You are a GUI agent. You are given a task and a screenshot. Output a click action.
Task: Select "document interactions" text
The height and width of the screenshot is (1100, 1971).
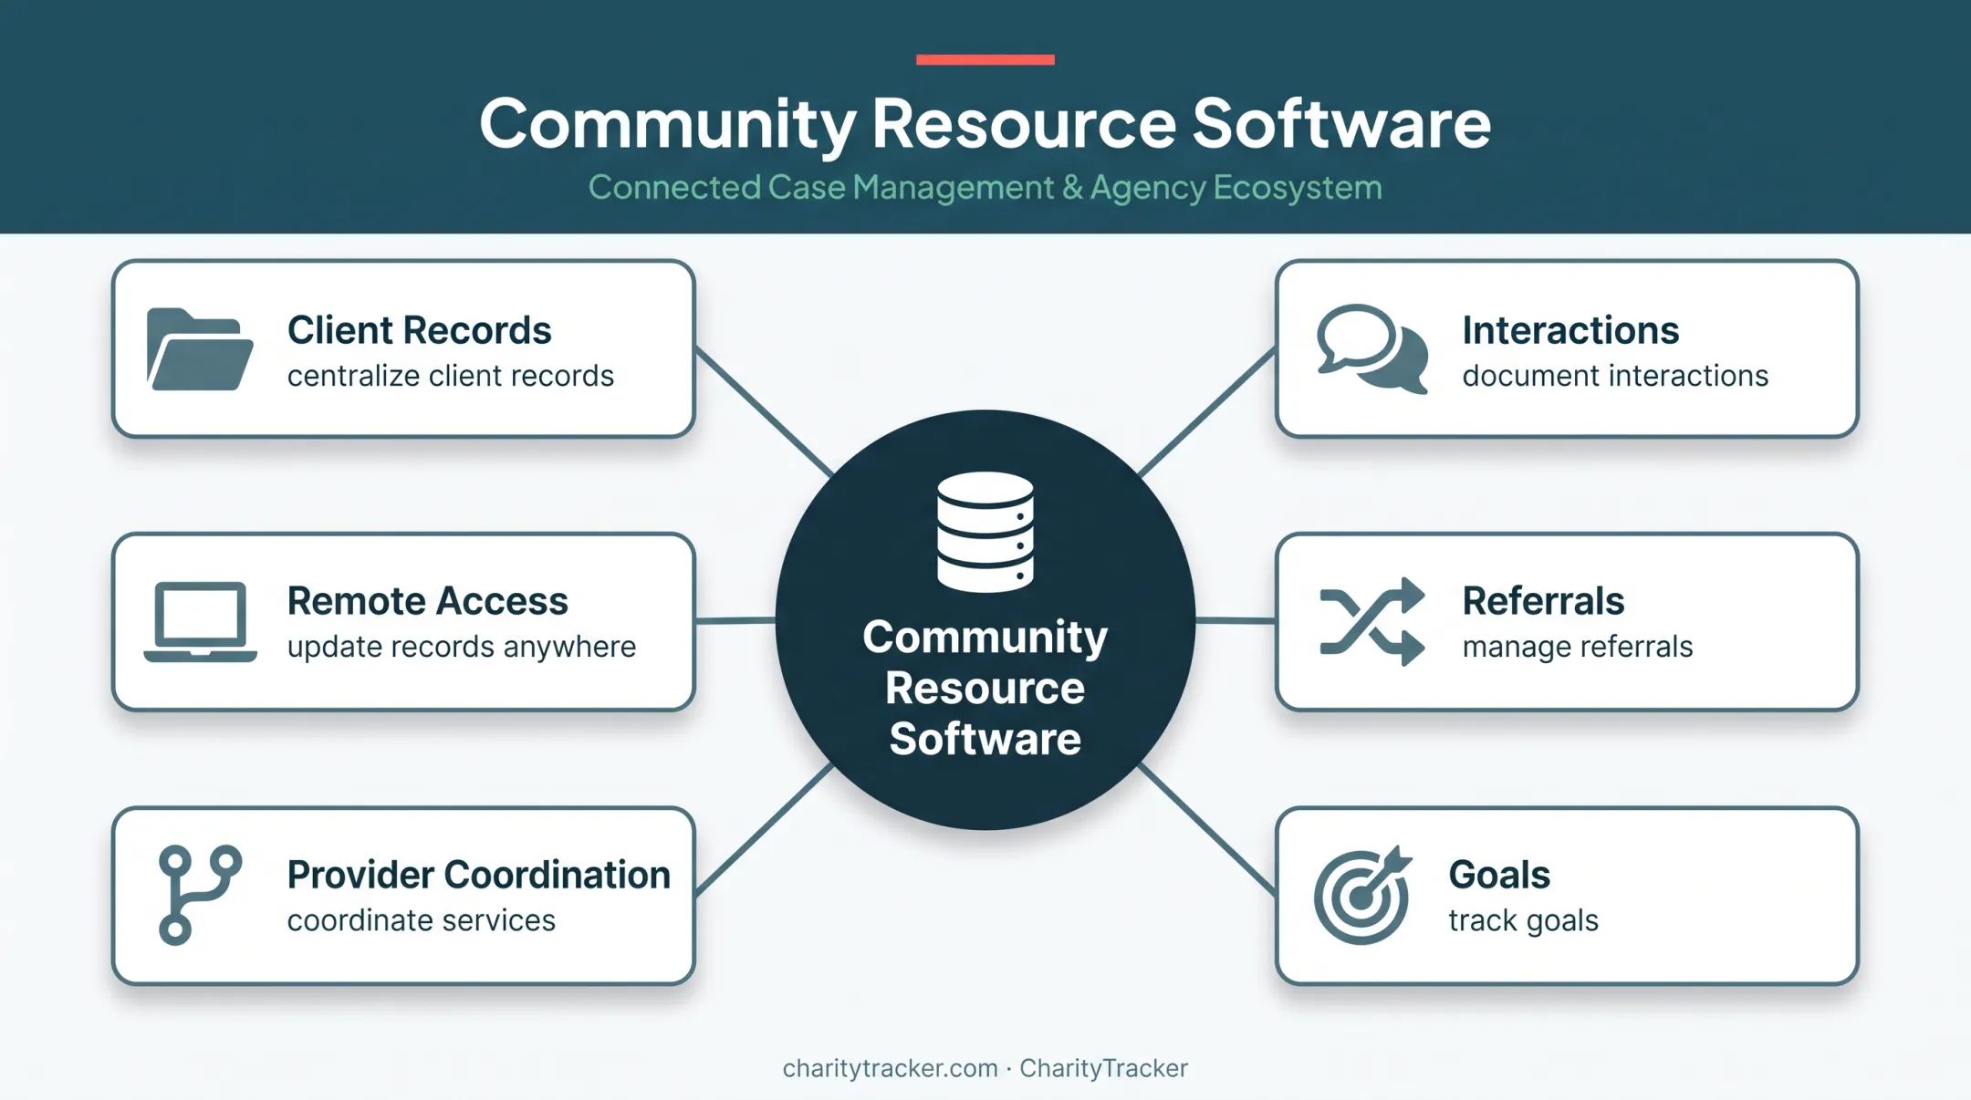[x=1615, y=376]
